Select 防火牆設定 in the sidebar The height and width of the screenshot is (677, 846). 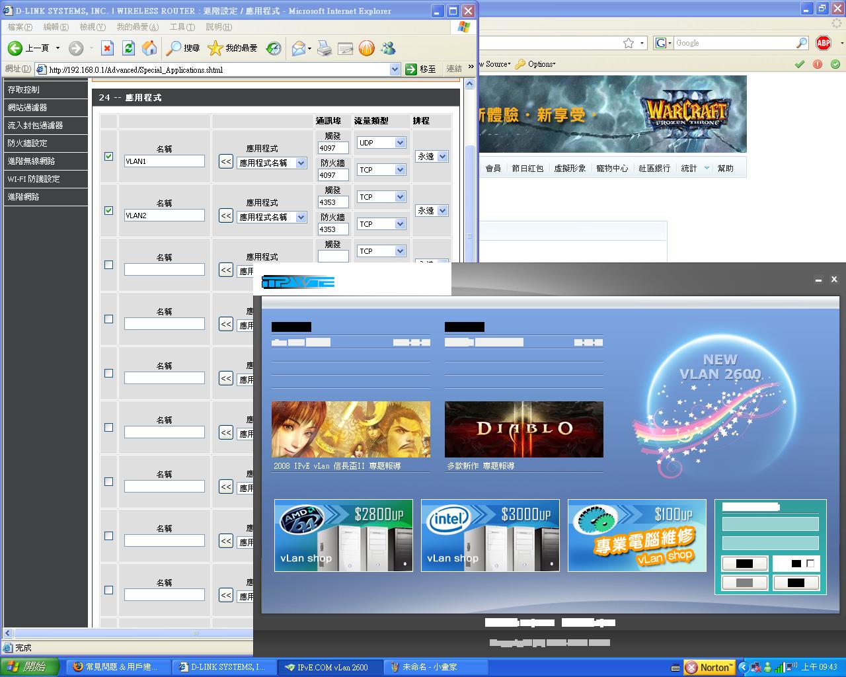45,143
